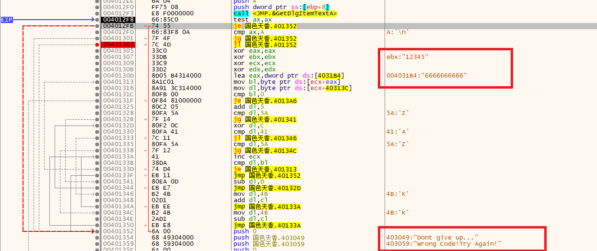597x251 pixels.
Task: Select the push 403059 instruction
Action: (269, 244)
